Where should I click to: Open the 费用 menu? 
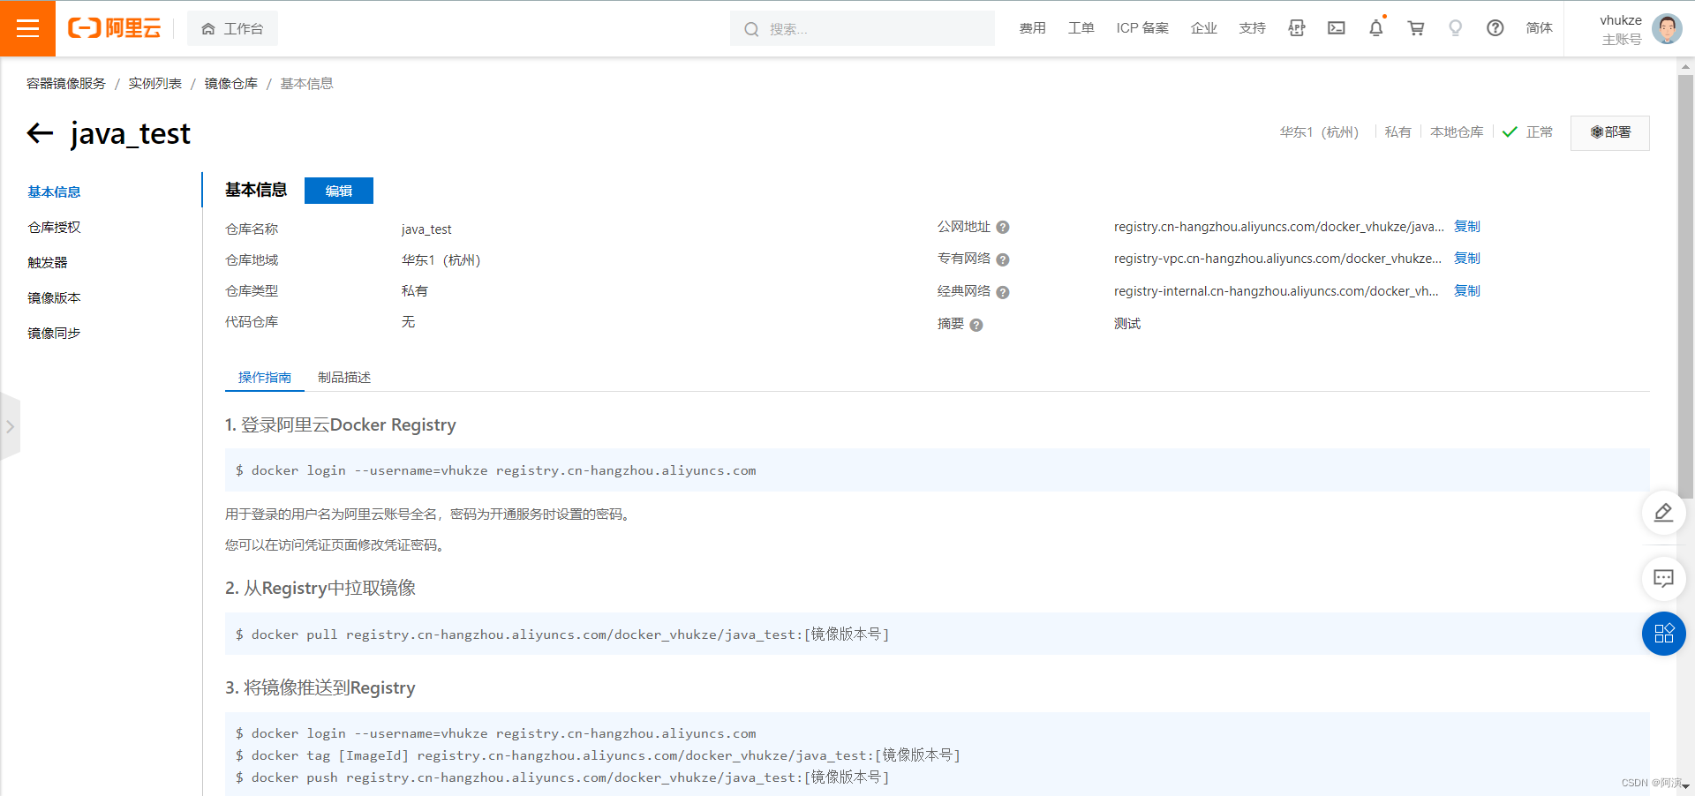(1032, 28)
